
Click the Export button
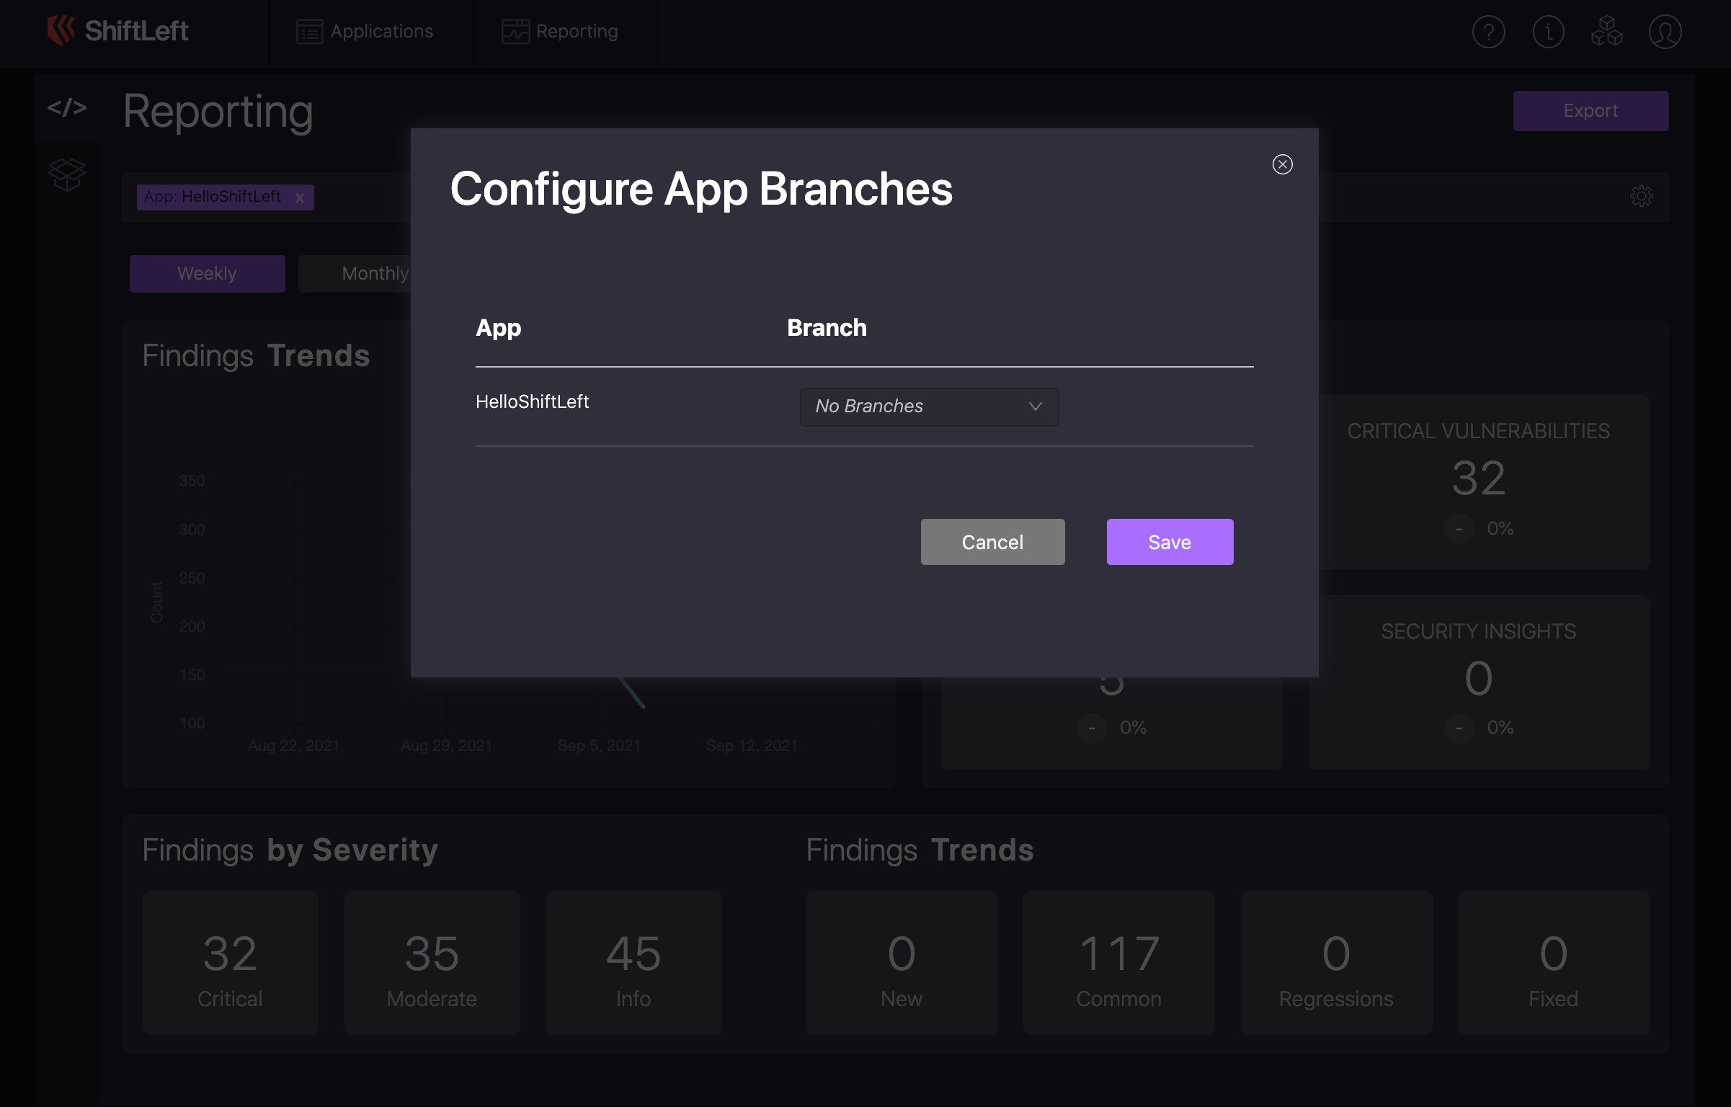(x=1590, y=111)
